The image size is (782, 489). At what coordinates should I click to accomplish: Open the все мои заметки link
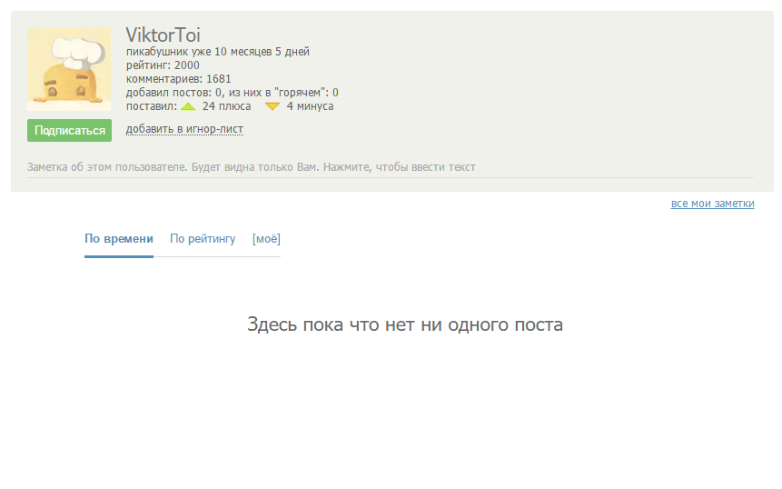[x=712, y=204]
